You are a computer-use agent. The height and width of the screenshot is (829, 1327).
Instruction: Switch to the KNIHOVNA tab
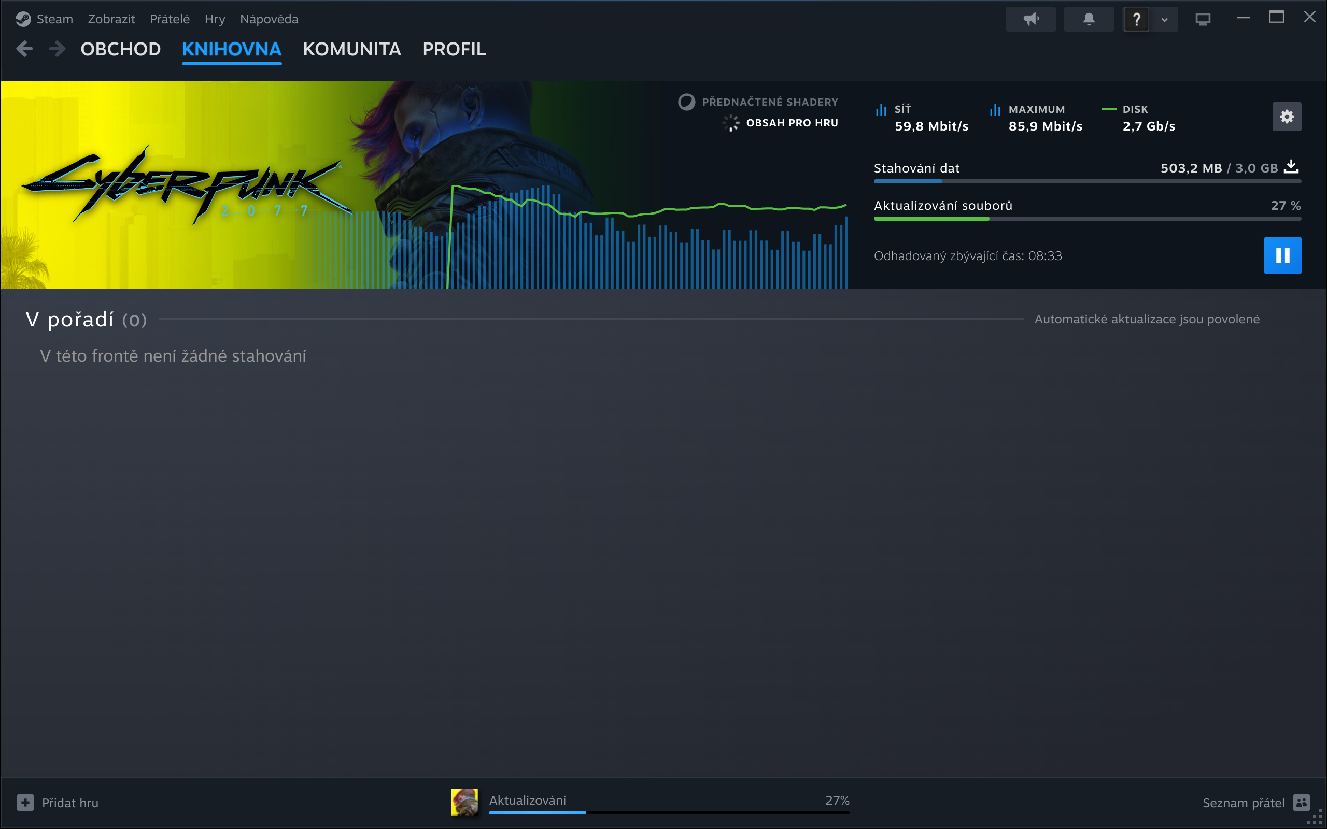pyautogui.click(x=231, y=49)
